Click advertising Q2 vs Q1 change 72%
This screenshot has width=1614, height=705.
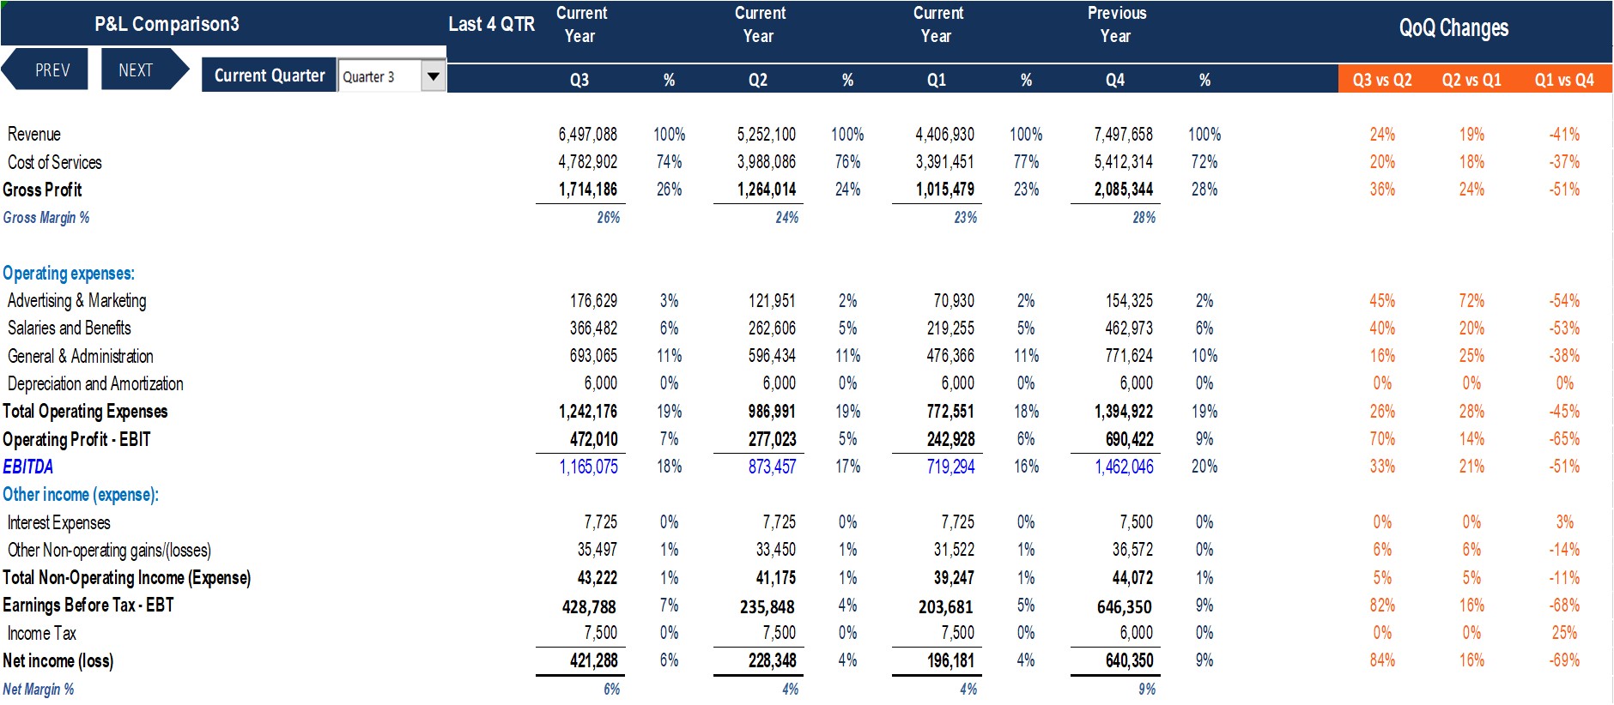[x=1471, y=300]
